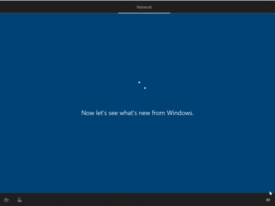Open the Ease of Access icon
The height and width of the screenshot is (206, 275).
click(6, 200)
